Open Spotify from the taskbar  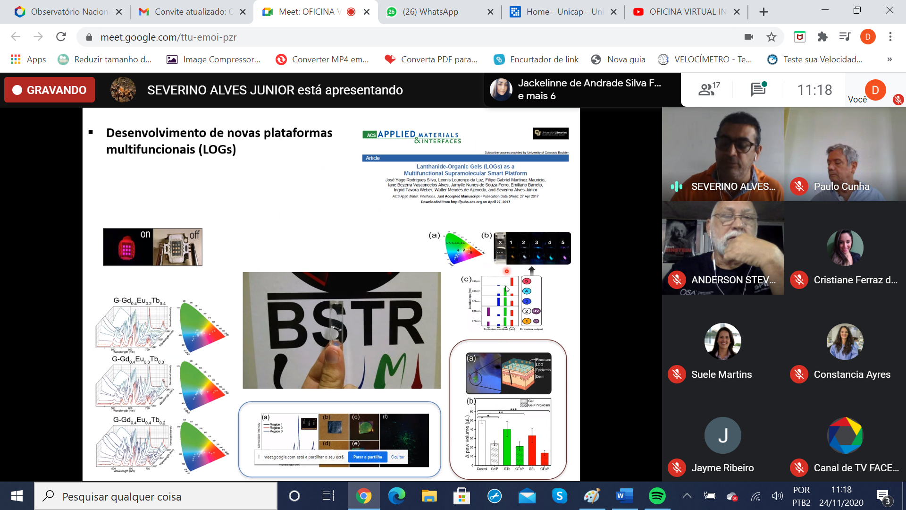pos(657,496)
